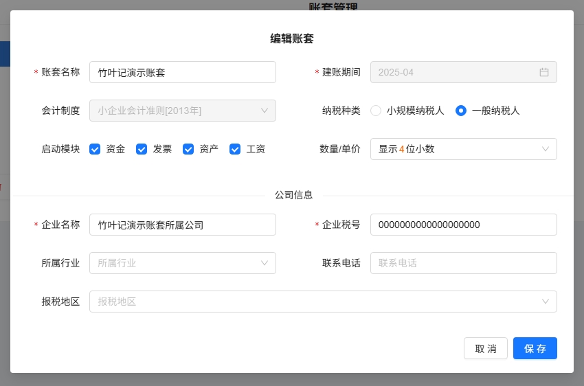Select the 企业税号 input field

[x=462, y=225]
